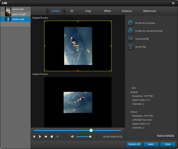Click the Rotate 90 counterclockwise icon
This screenshot has width=178, height=149.
click(131, 31)
